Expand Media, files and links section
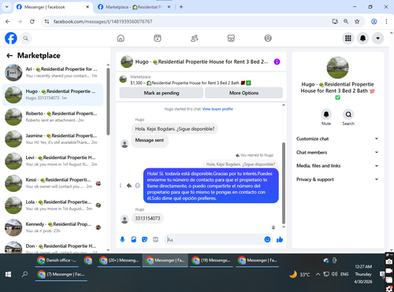Viewport: 394px width, 292px height. pyautogui.click(x=337, y=166)
